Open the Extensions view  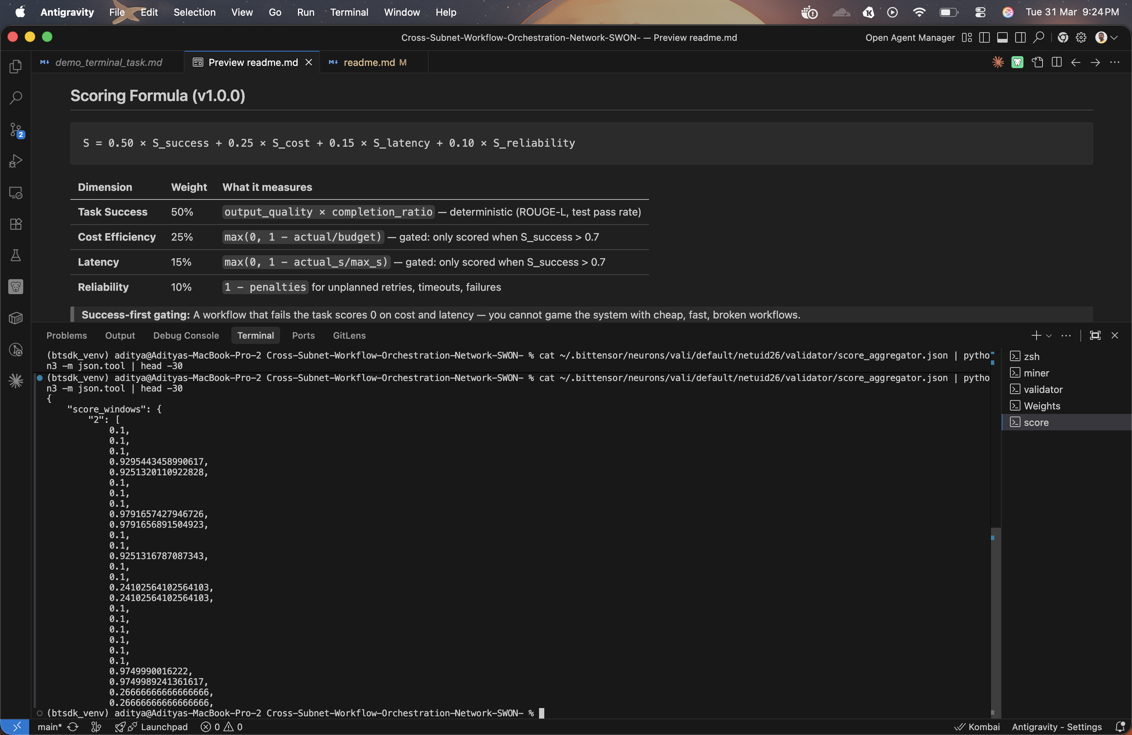click(x=16, y=224)
